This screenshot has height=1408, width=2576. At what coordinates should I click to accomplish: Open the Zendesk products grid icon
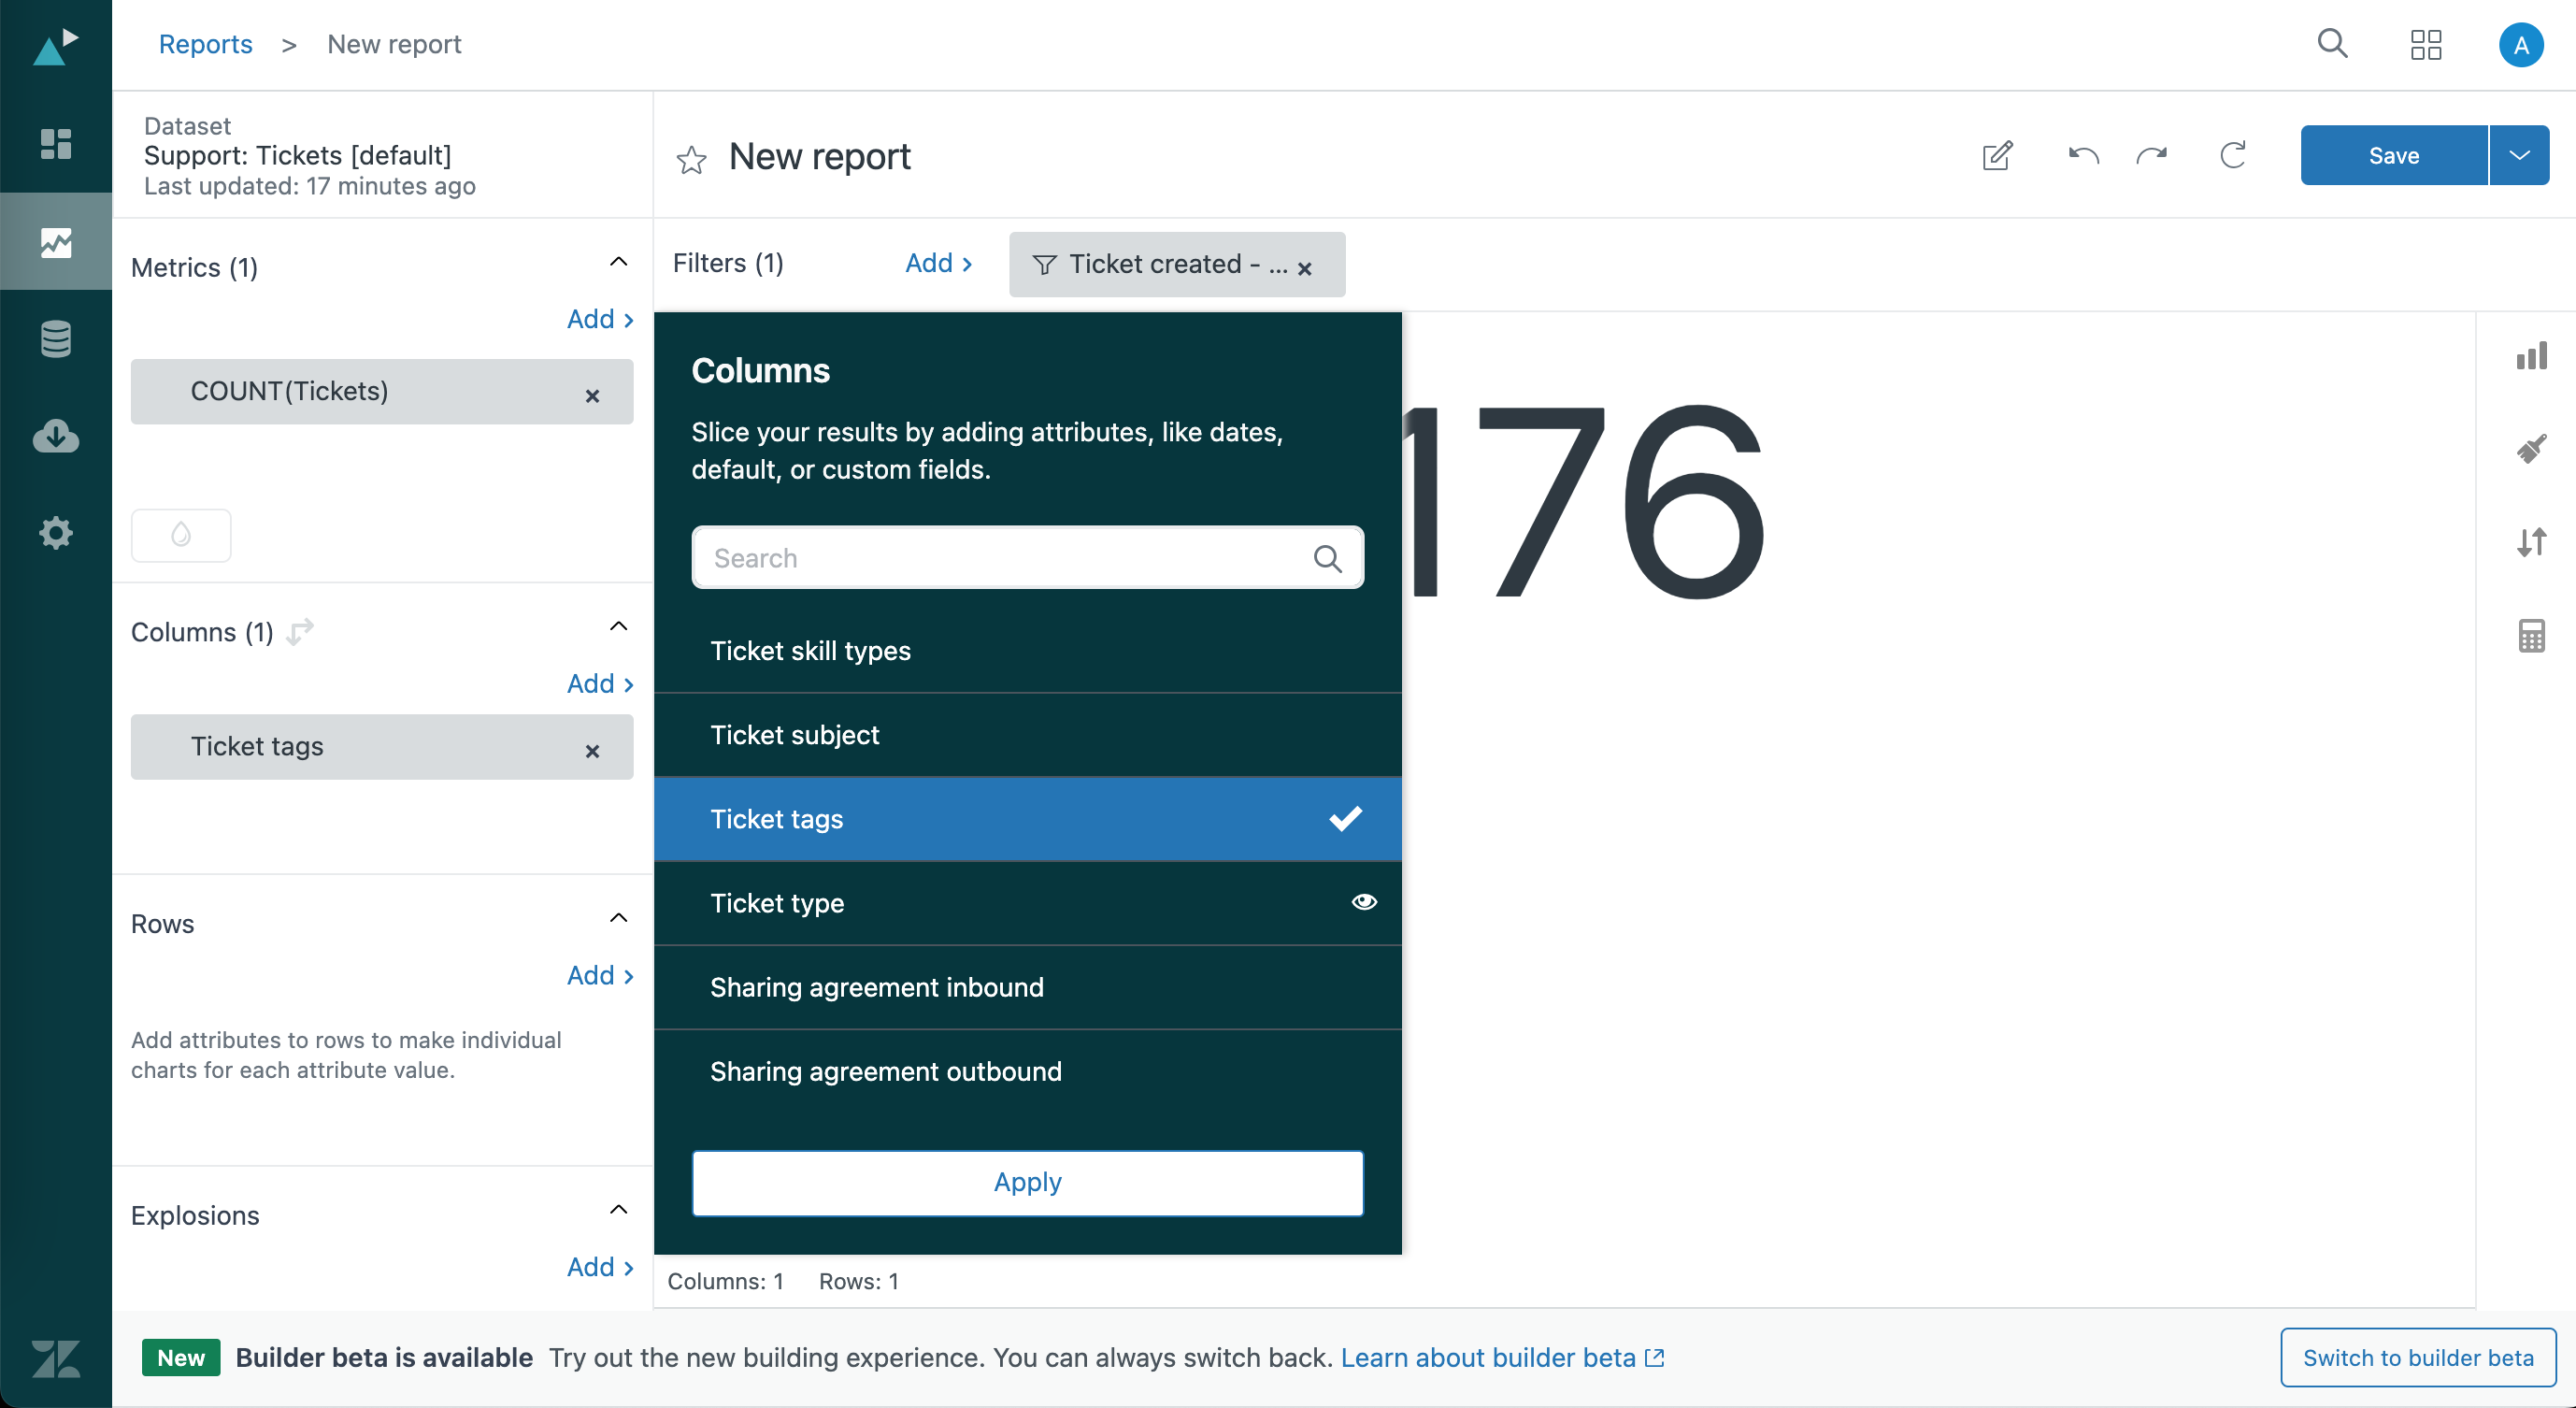click(2426, 45)
